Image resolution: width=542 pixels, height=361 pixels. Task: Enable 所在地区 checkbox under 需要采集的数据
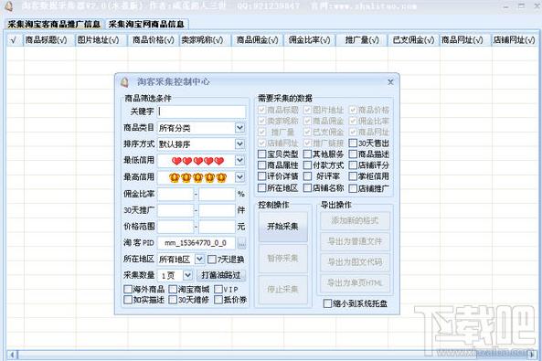[x=262, y=188]
